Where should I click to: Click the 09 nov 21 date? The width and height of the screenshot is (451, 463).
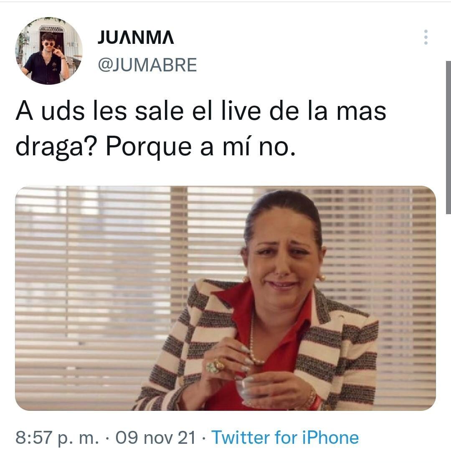156,437
